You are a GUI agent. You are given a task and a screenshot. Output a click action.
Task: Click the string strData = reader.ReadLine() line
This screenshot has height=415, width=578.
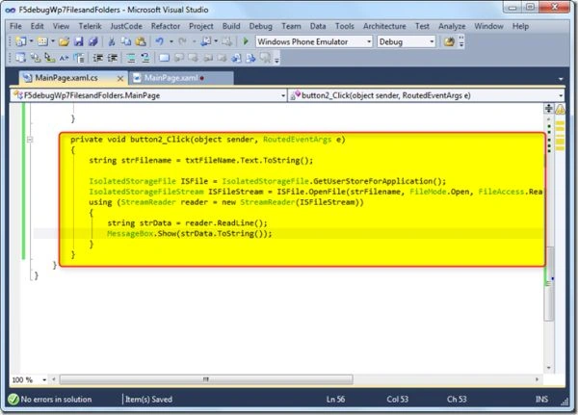coord(187,223)
